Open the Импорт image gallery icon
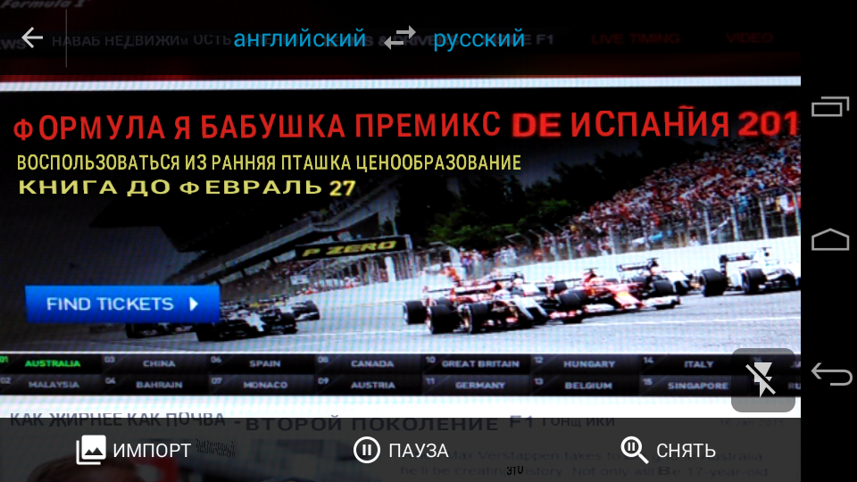 pyautogui.click(x=91, y=450)
